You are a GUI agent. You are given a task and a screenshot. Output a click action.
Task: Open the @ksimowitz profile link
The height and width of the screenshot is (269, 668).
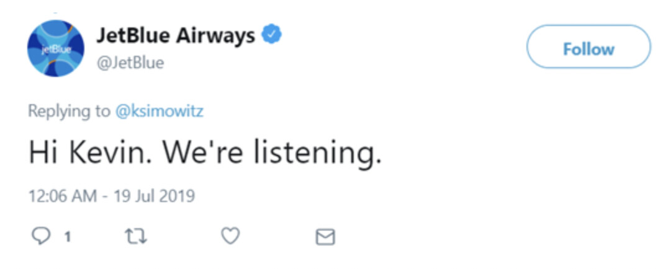pos(160,112)
